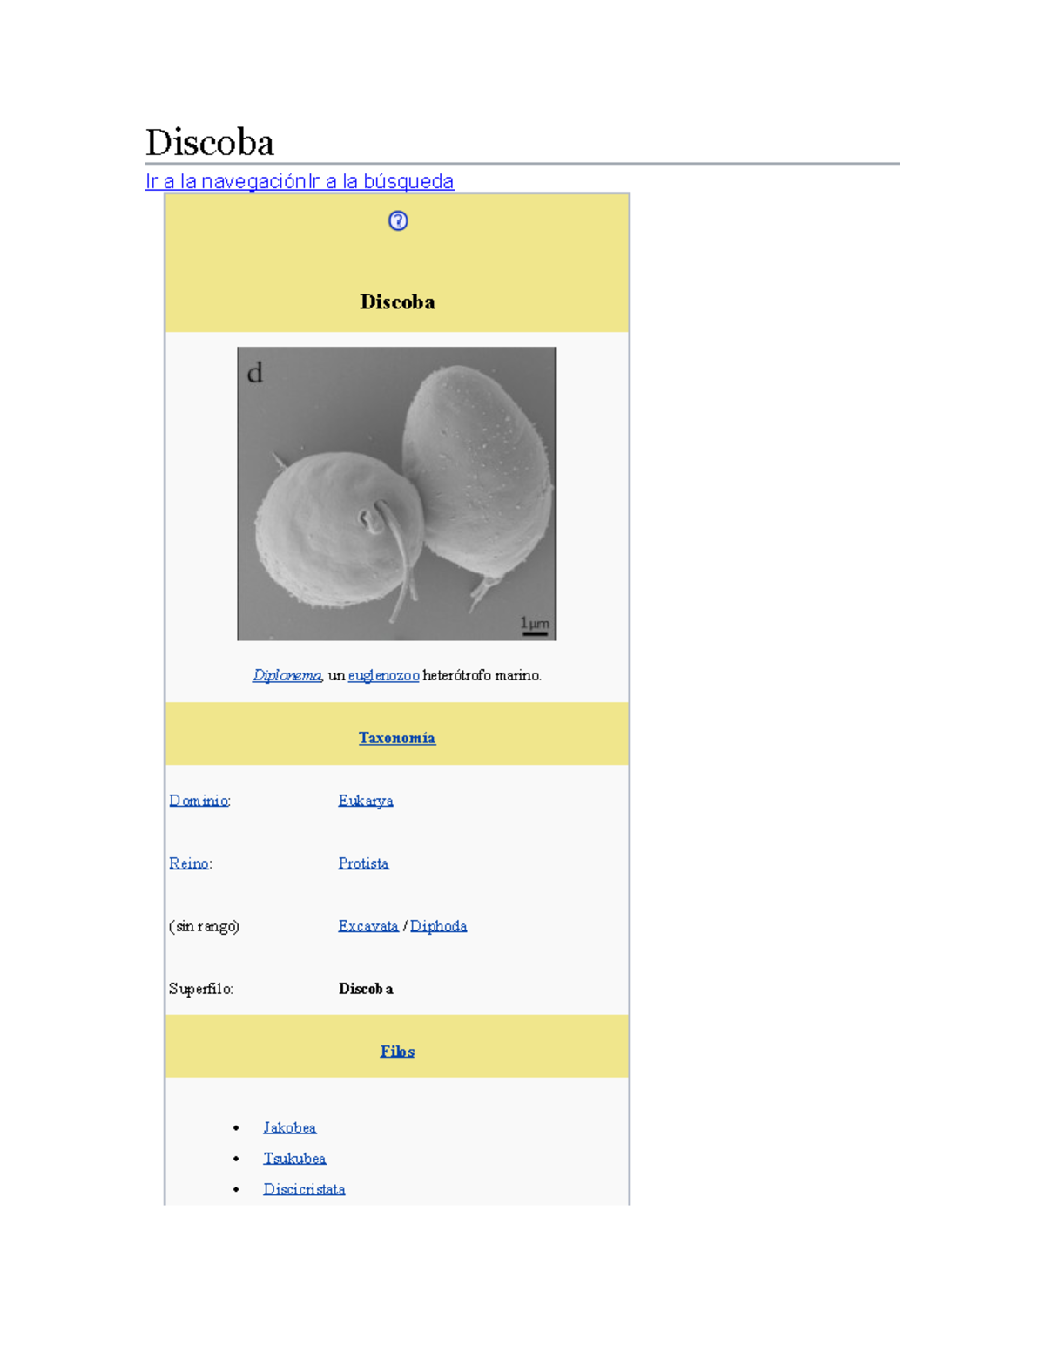Click the bold 'Discoba' superfilo value
1045x1353 pixels.
(x=366, y=989)
